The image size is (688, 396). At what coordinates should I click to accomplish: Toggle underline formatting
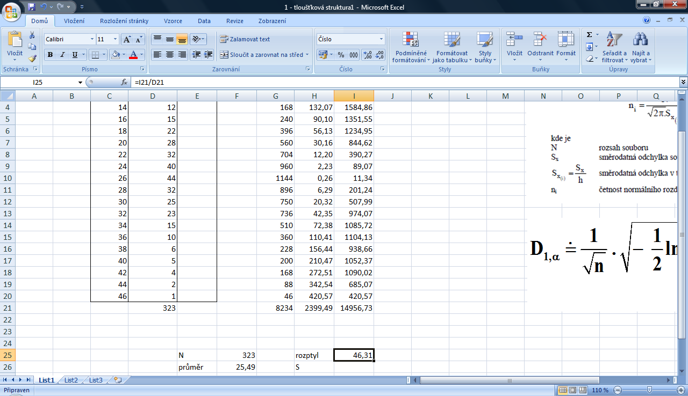pyautogui.click(x=75, y=55)
